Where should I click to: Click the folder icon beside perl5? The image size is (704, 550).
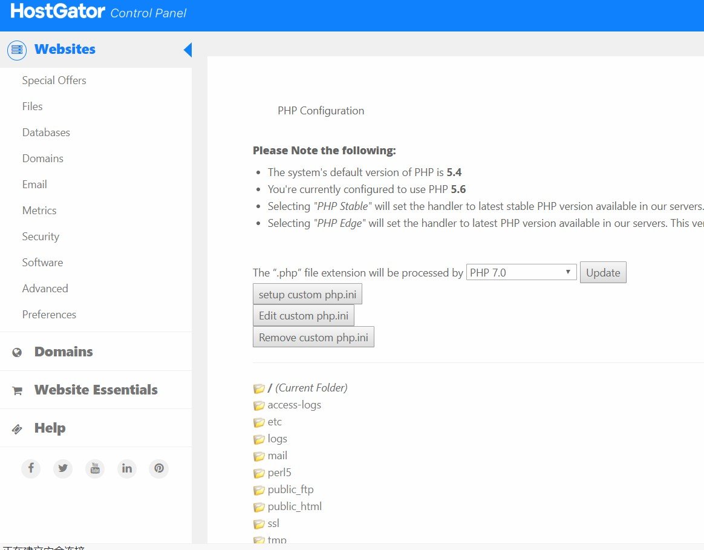pyautogui.click(x=259, y=473)
